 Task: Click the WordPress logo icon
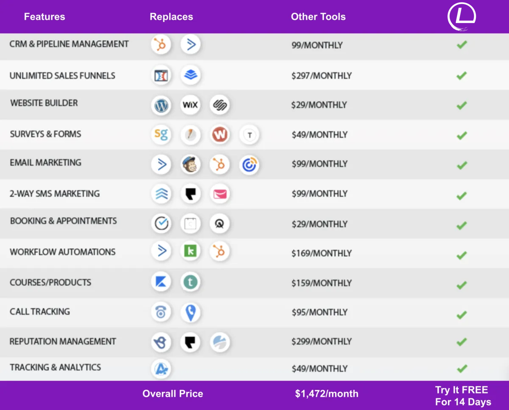[161, 105]
